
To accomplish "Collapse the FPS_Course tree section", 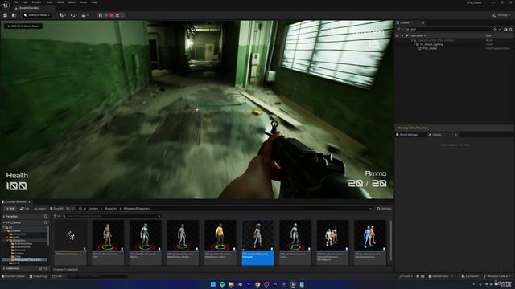I will coord(4,222).
